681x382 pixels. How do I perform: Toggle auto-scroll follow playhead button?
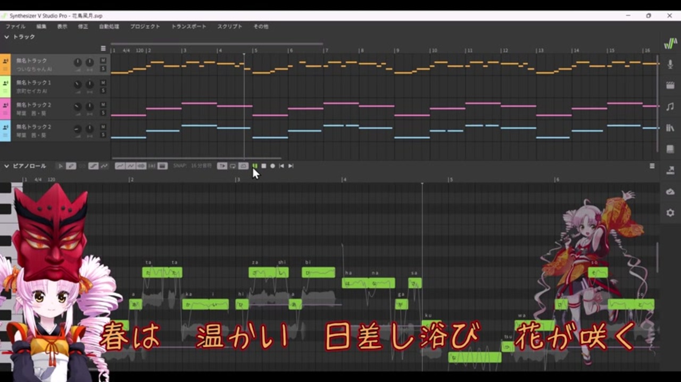pyautogui.click(x=222, y=166)
